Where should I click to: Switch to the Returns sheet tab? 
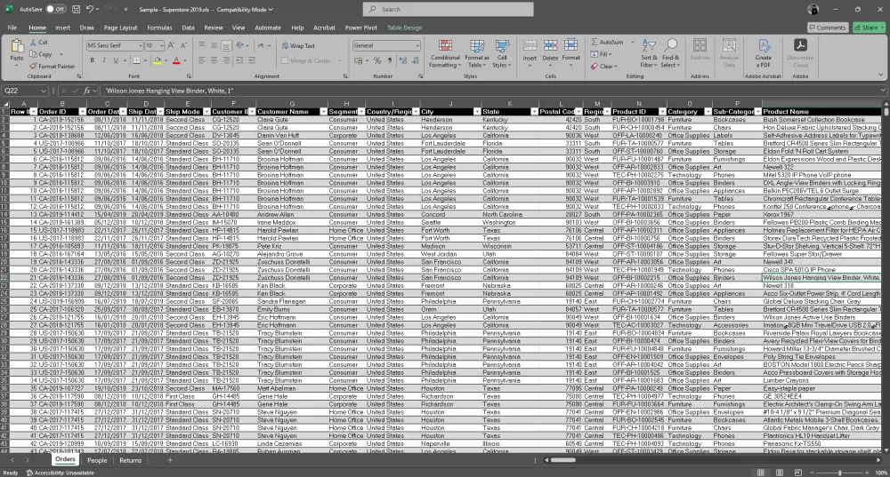[131, 461]
